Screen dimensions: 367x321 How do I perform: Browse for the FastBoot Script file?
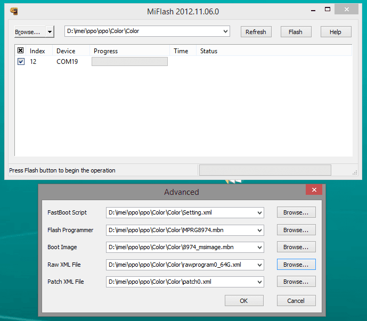tap(296, 212)
